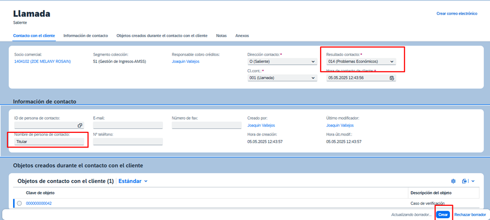Open business partner 1404102 ZOE MELANY ROSAIN
The width and height of the screenshot is (490, 220).
(42, 61)
